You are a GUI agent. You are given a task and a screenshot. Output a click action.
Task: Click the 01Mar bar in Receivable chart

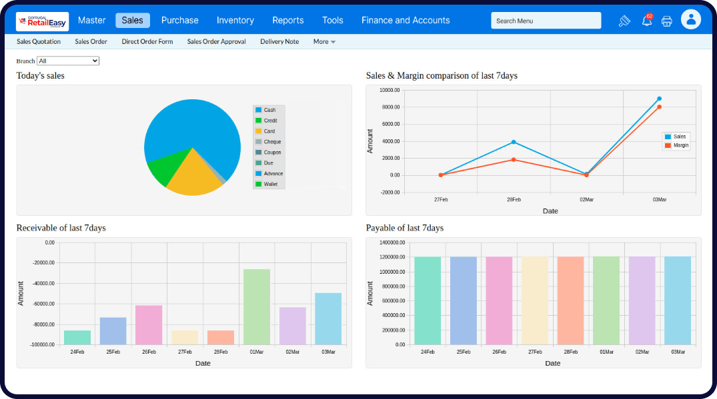[x=257, y=306]
